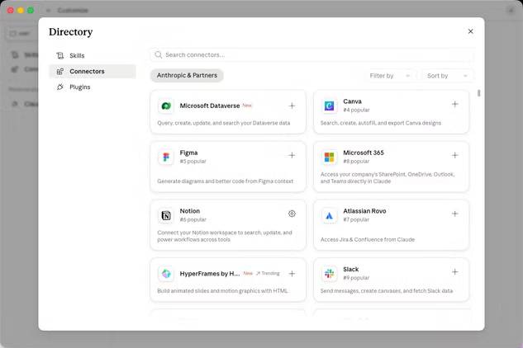523x348 pixels.
Task: Click the Customize title in background window
Action: [x=73, y=11]
